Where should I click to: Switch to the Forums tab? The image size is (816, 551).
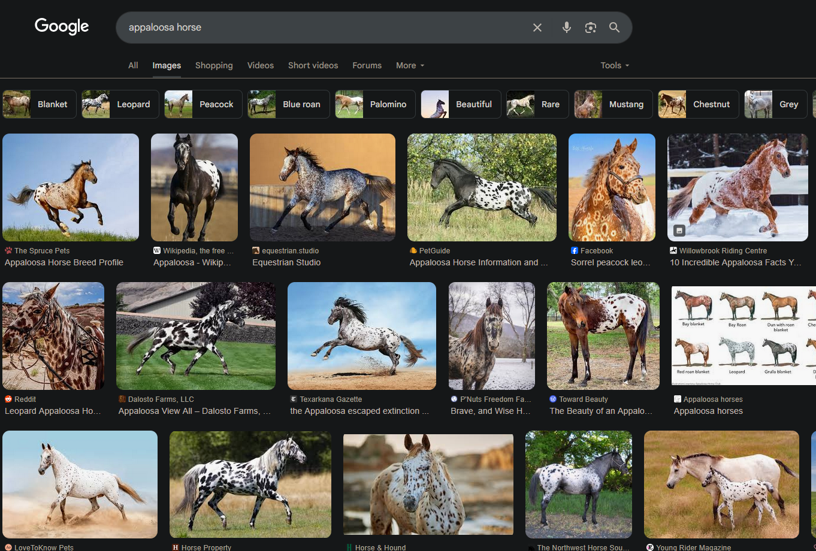(367, 65)
